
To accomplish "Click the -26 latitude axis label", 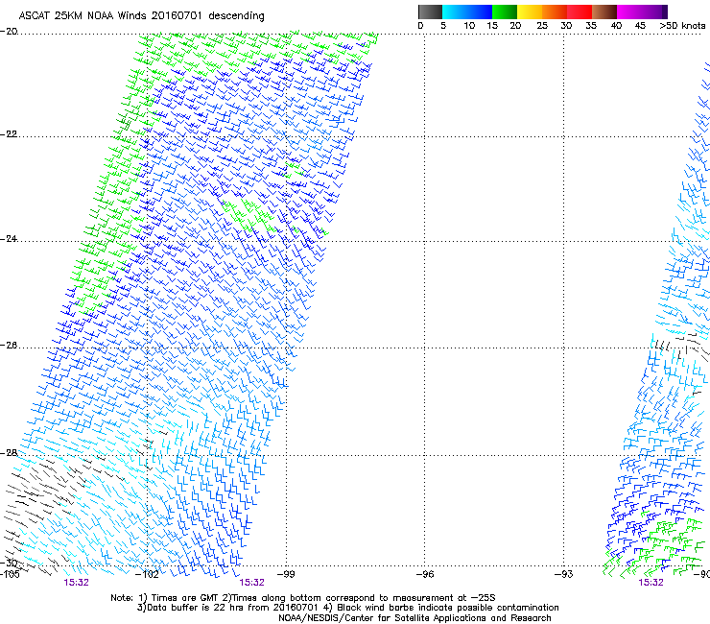I will pyautogui.click(x=9, y=346).
